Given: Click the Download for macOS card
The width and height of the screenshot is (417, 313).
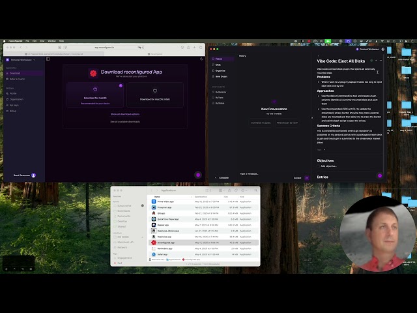Looking at the screenshot, I should 95,95.
